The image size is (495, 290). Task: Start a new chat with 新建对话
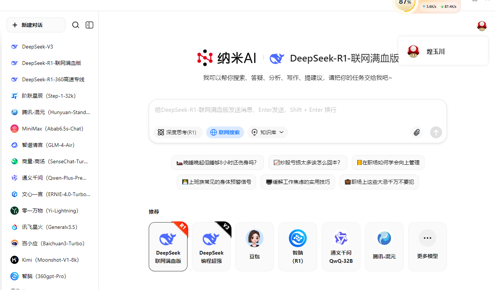coord(36,25)
